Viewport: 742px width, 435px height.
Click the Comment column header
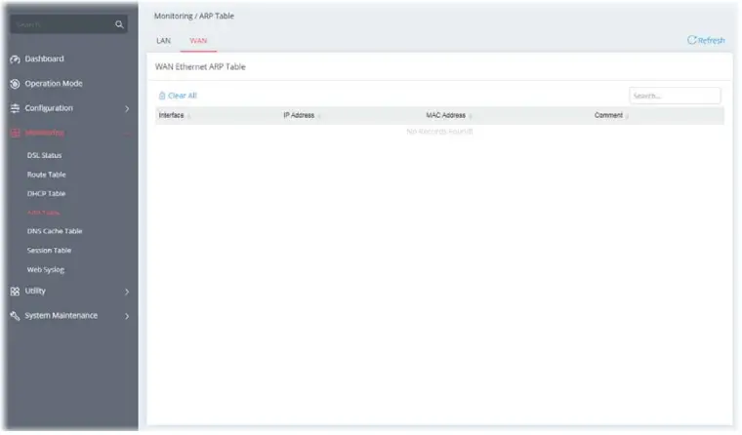[x=608, y=115]
